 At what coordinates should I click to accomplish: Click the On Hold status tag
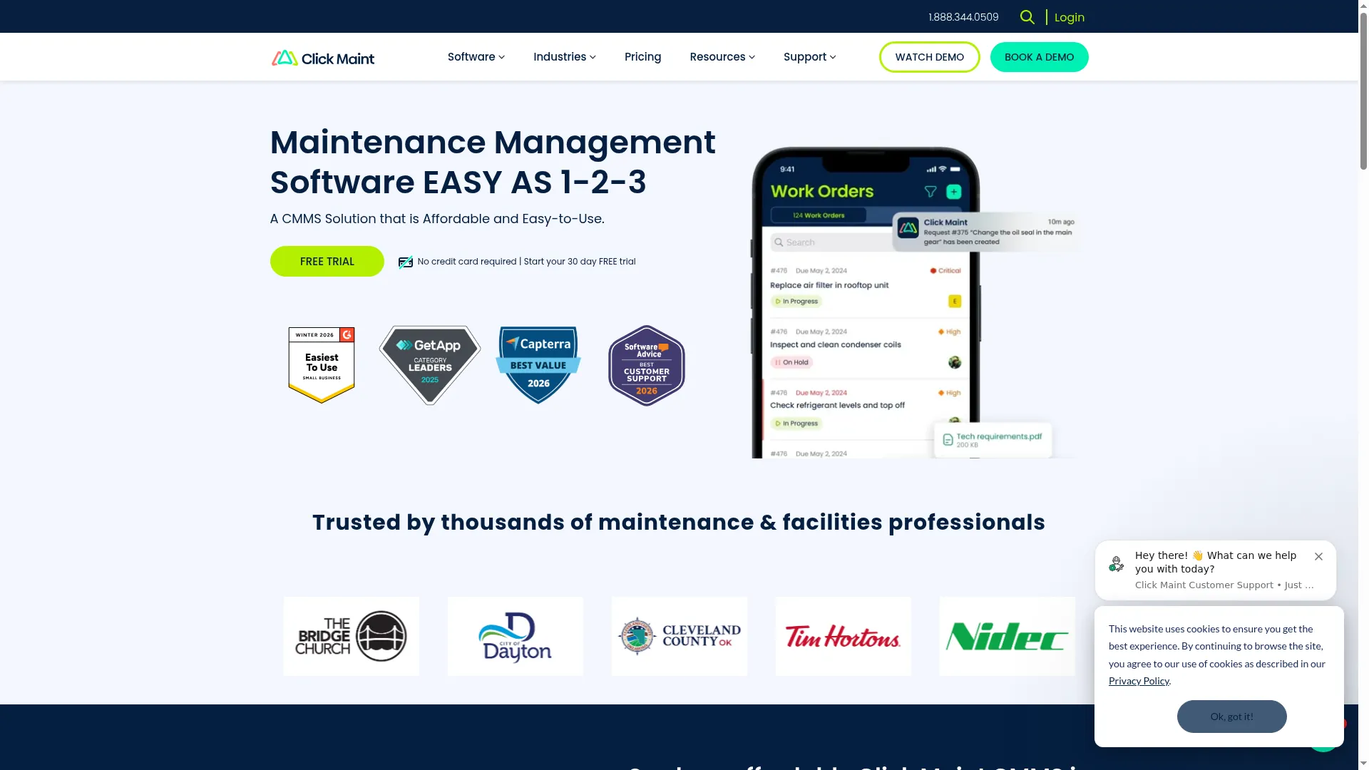coord(792,362)
